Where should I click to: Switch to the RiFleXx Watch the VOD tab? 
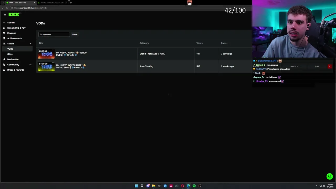tap(52, 3)
